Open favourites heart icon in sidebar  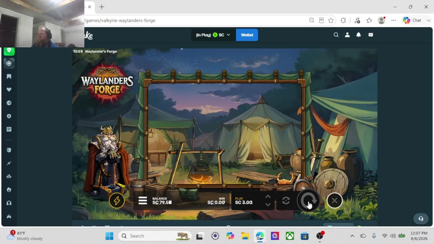9,89
